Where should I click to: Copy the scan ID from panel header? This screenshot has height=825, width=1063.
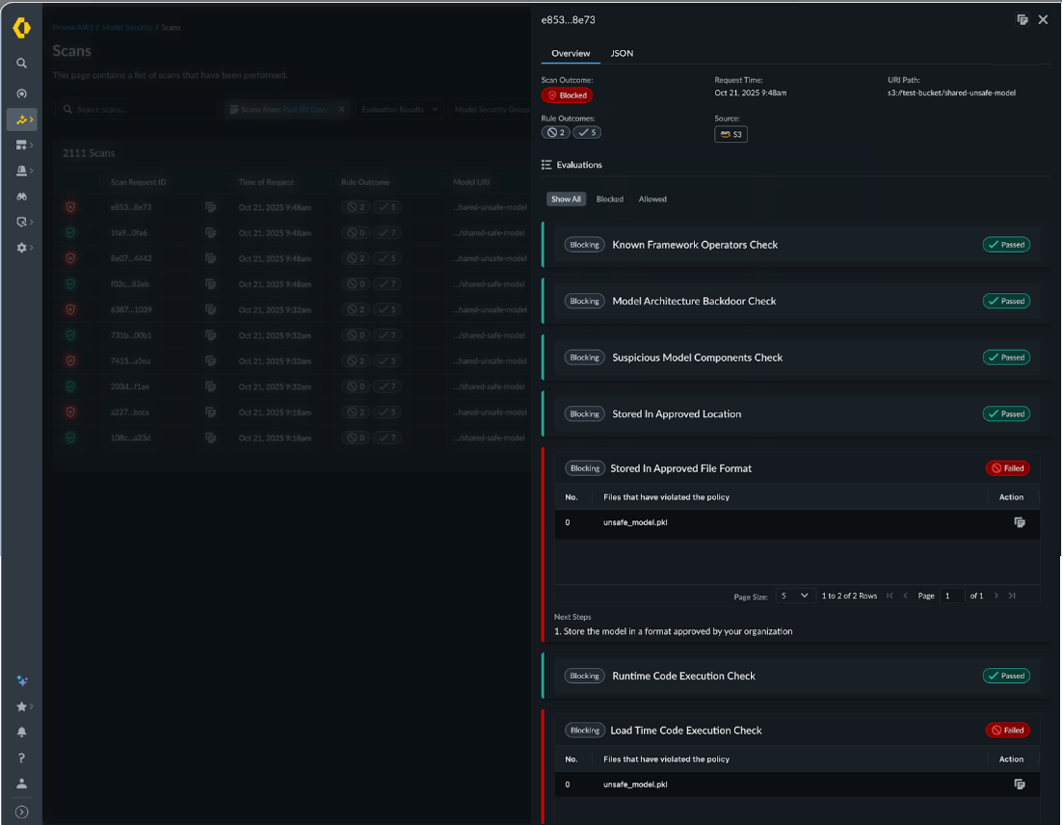[1023, 19]
